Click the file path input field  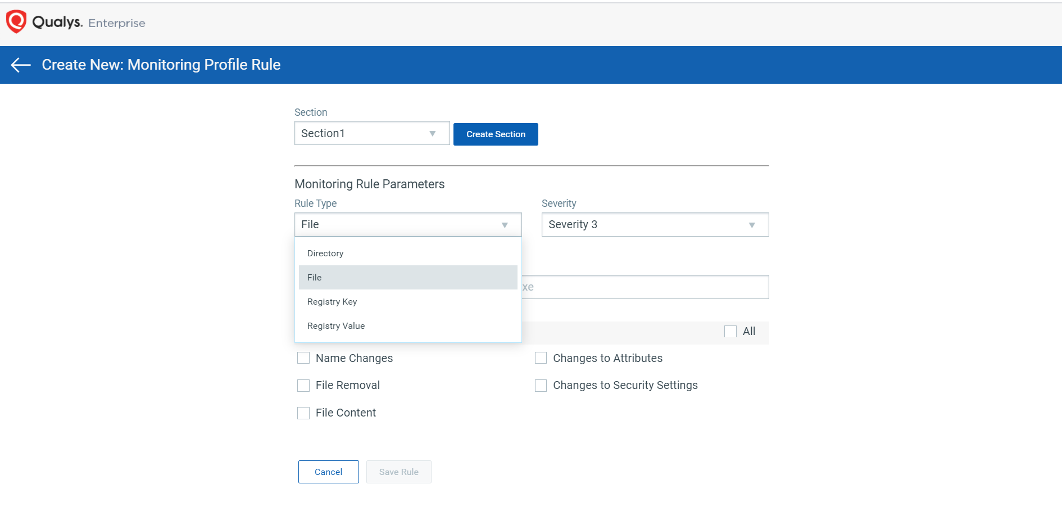[x=645, y=287]
